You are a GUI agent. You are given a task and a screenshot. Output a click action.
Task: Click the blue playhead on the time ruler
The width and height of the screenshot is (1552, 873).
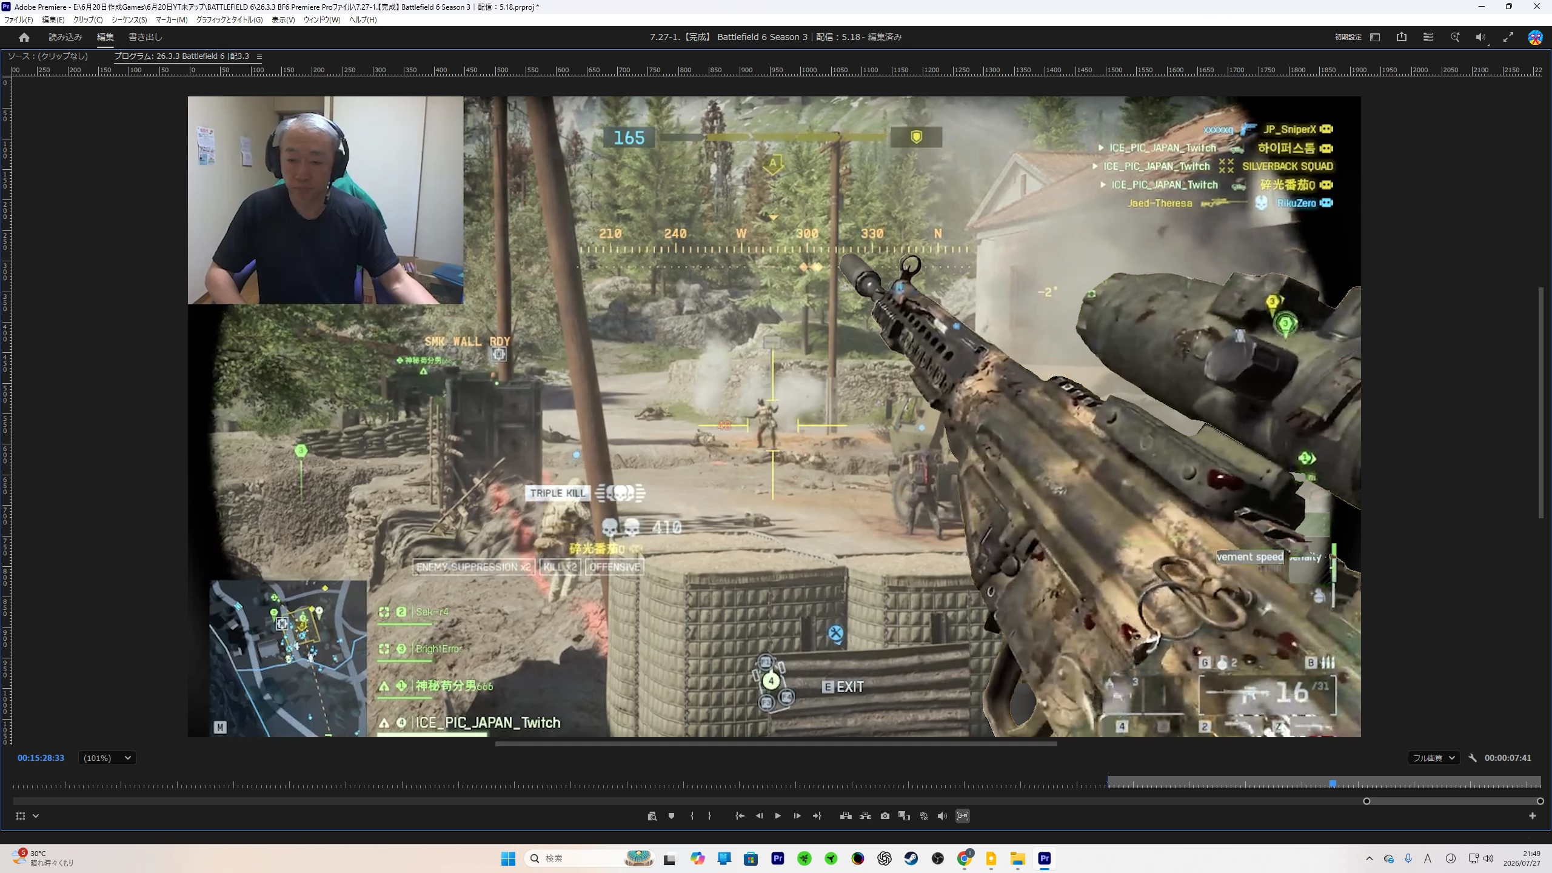coord(1333,784)
